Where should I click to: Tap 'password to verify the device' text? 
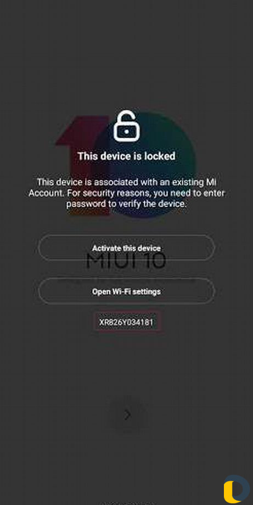126,204
